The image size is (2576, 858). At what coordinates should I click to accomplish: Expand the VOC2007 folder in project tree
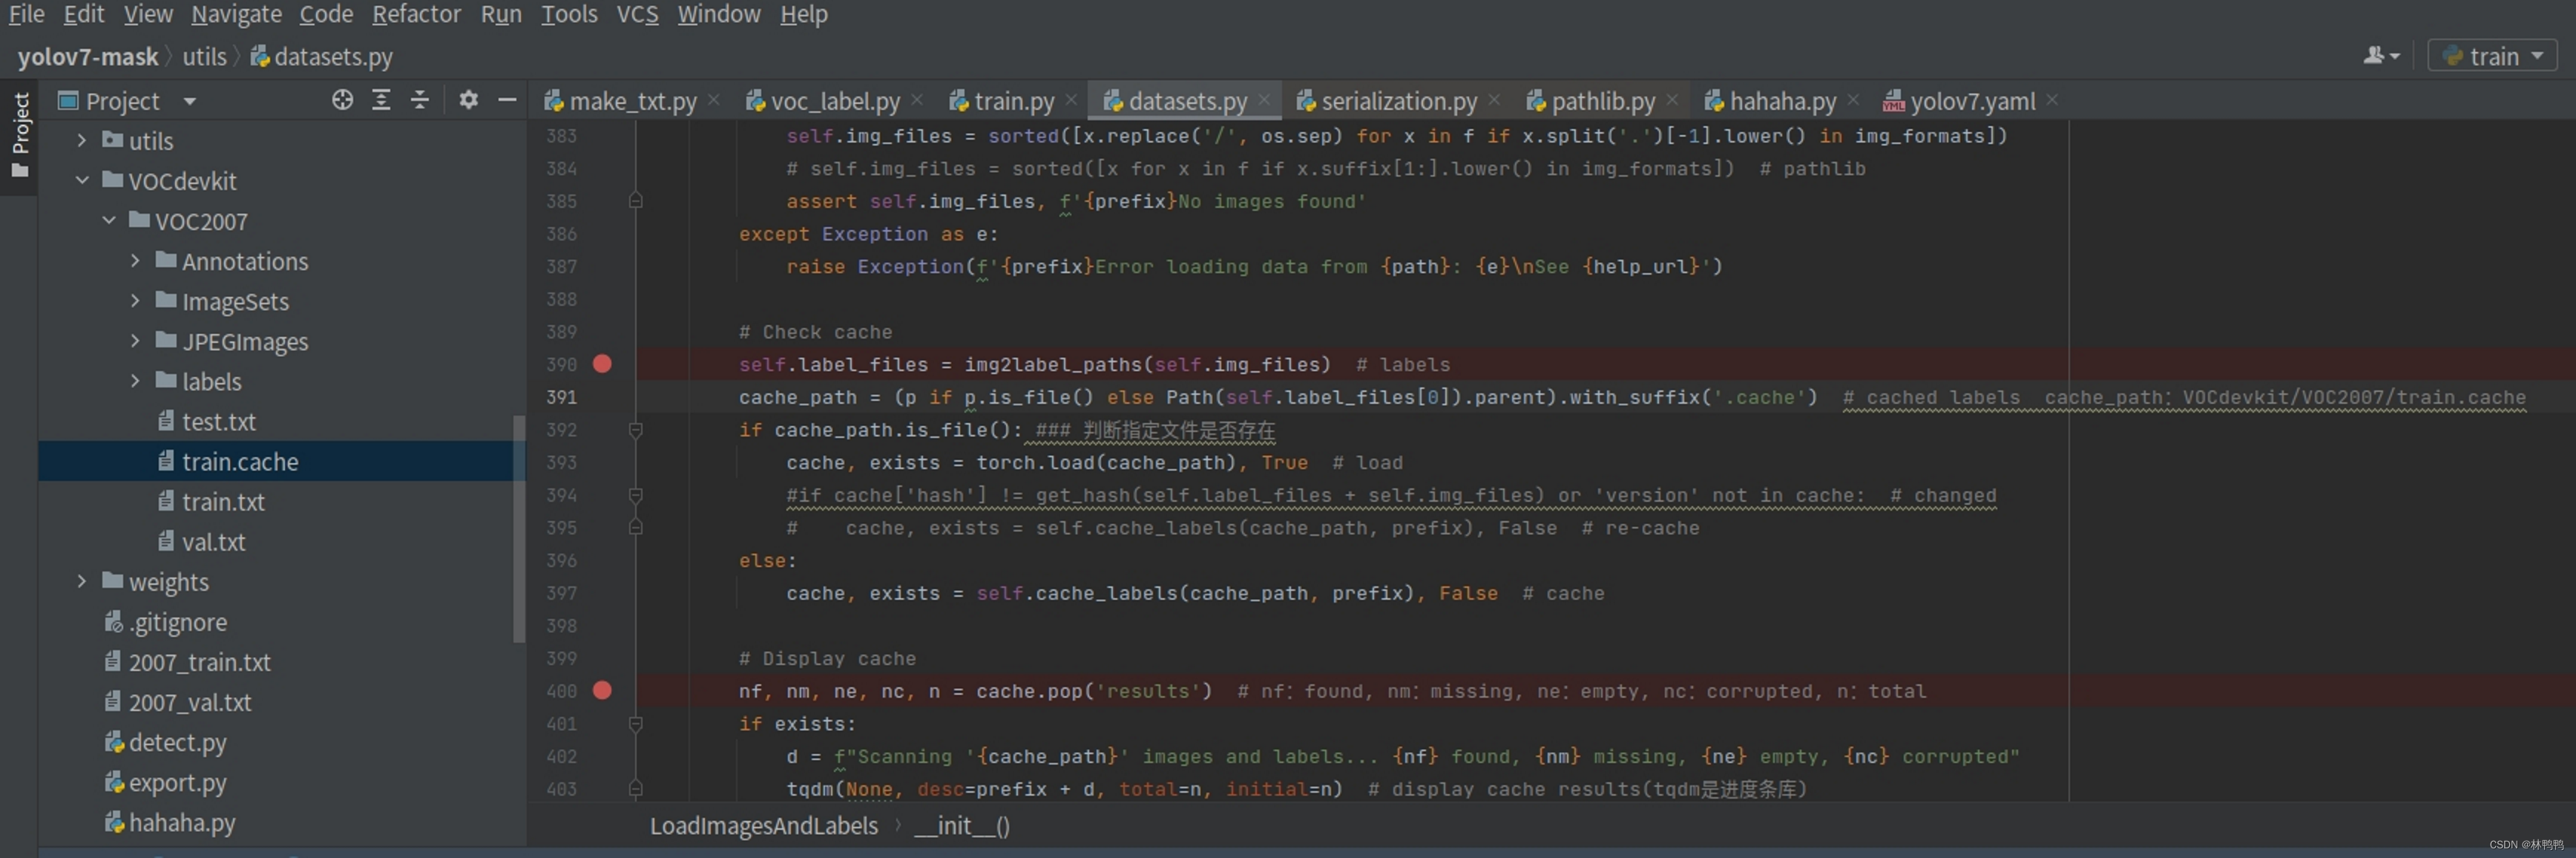[110, 219]
